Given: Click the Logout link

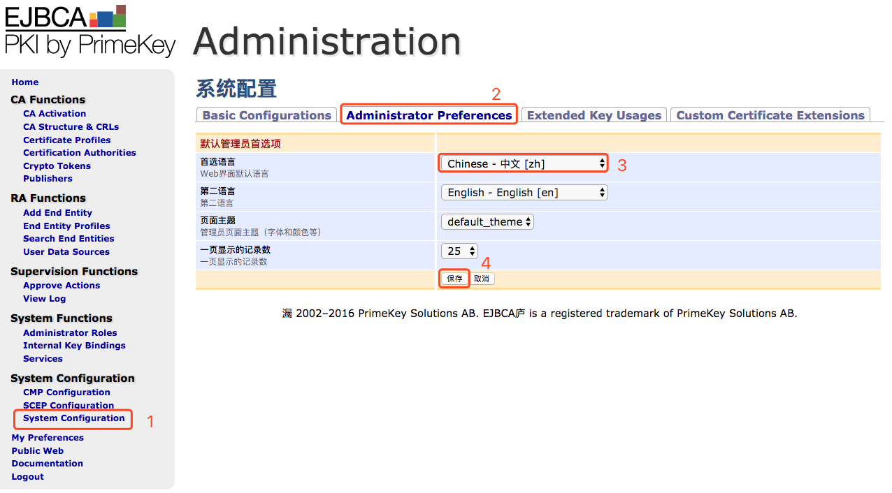Looking at the screenshot, I should click(27, 477).
